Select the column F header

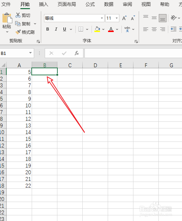tap(146, 65)
